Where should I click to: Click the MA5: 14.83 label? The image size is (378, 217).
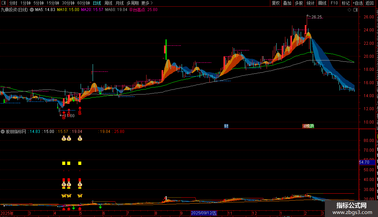point(45,10)
